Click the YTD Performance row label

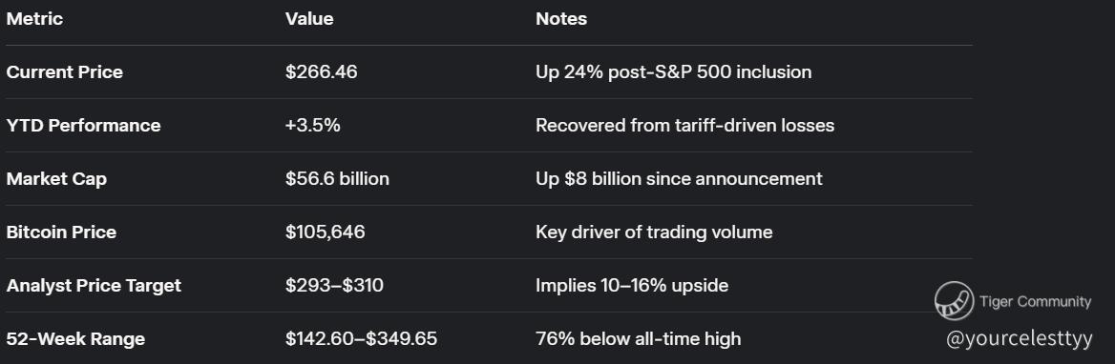(x=83, y=126)
